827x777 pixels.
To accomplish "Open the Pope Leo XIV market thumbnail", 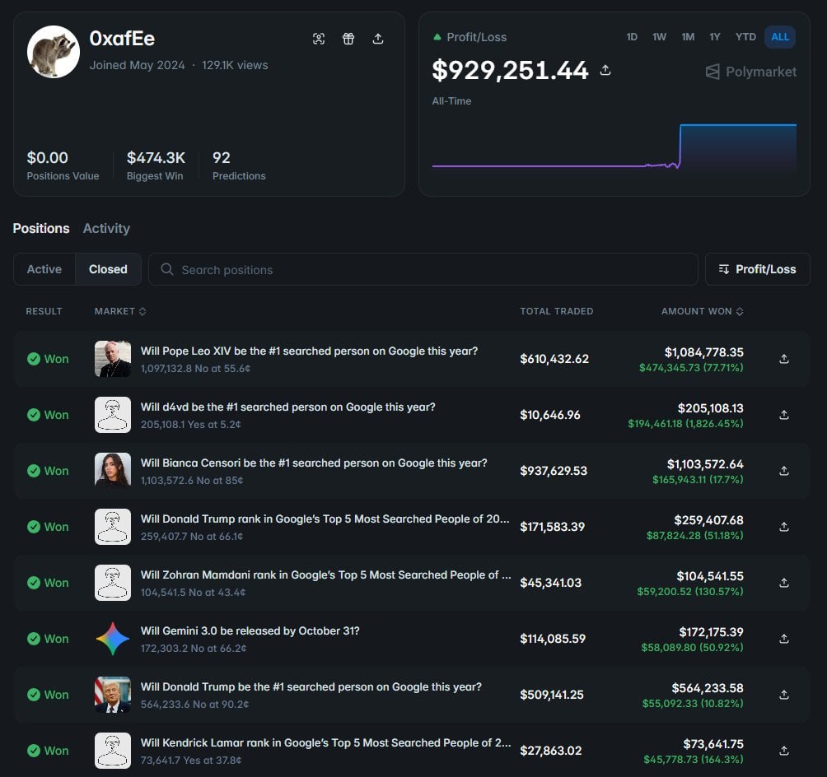I will click(x=112, y=359).
